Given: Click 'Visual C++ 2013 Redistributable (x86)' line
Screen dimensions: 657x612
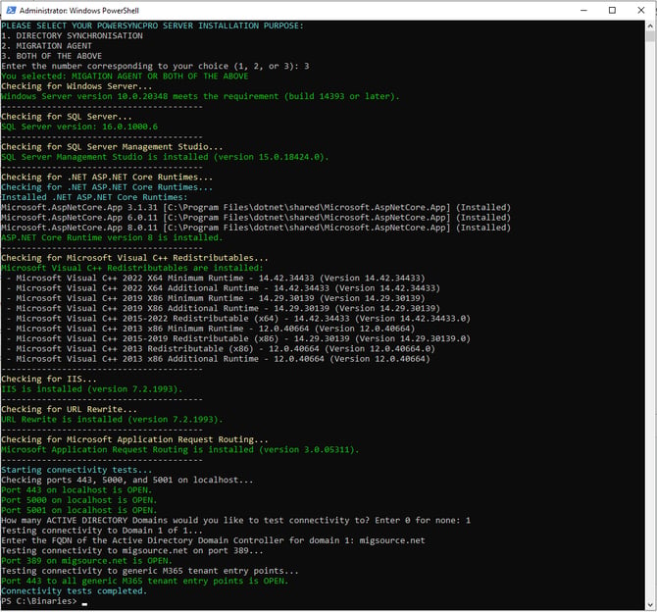Looking at the screenshot, I should 221,348.
